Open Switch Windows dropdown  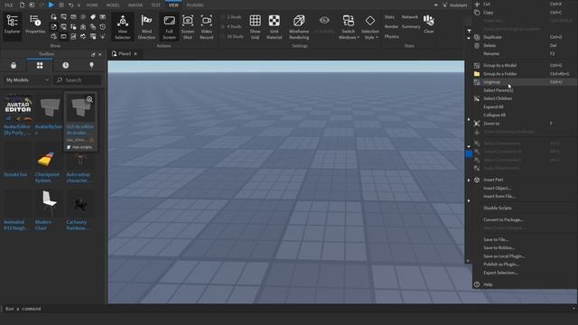[x=349, y=27]
